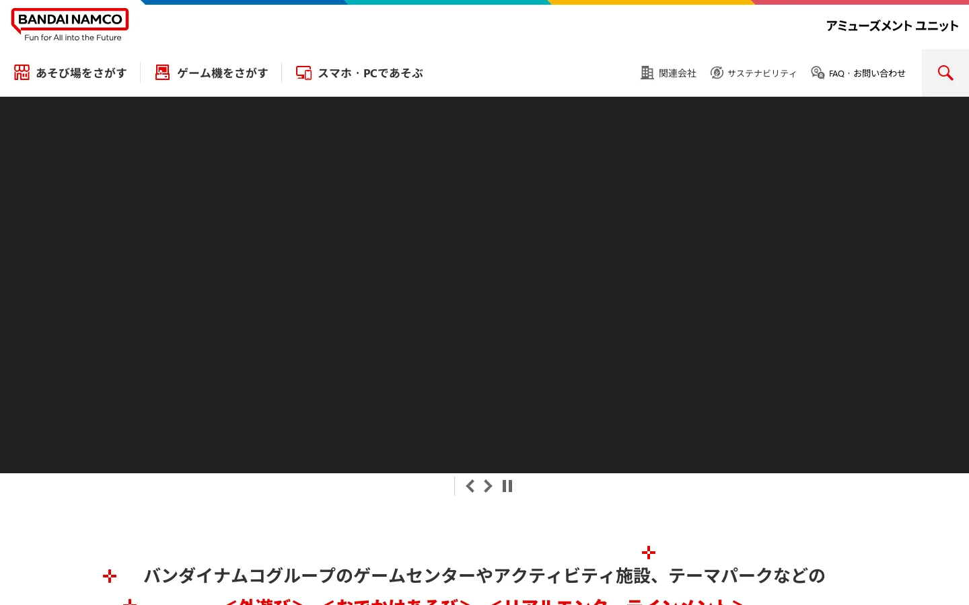The width and height of the screenshot is (969, 605).
Task: Open the あそび場をさがす menu
Action: 71,73
